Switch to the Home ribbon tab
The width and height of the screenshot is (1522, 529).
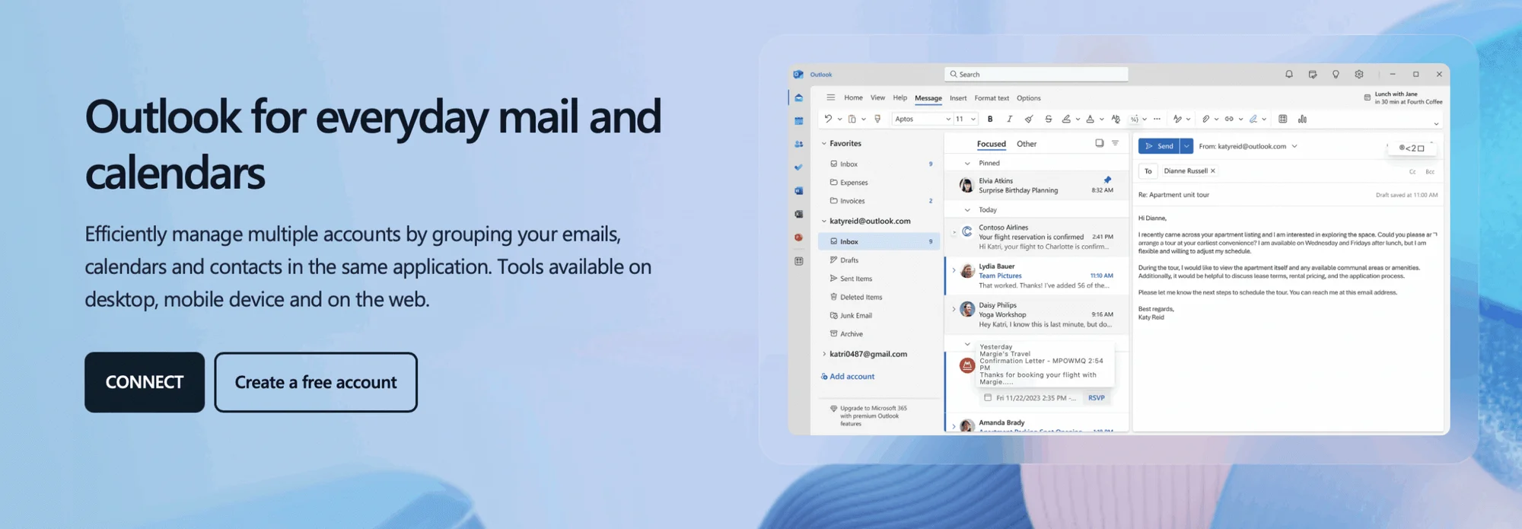[853, 97]
